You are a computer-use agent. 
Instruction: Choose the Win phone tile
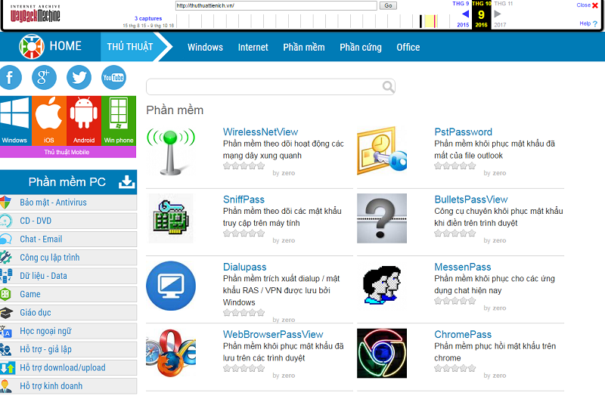[119, 120]
